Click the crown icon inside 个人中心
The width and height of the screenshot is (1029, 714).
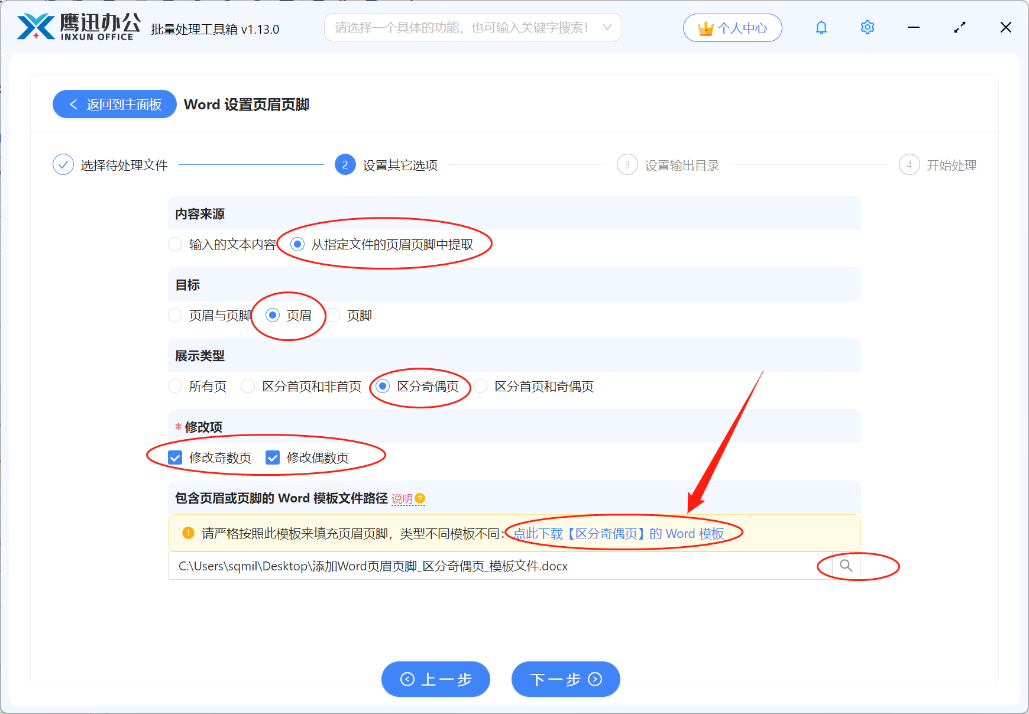(705, 27)
